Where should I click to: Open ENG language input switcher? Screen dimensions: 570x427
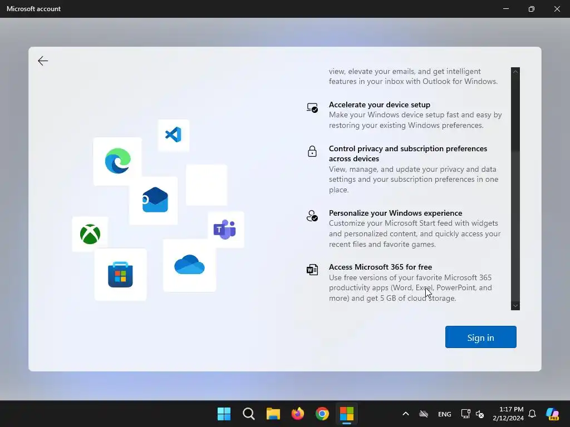(445, 414)
